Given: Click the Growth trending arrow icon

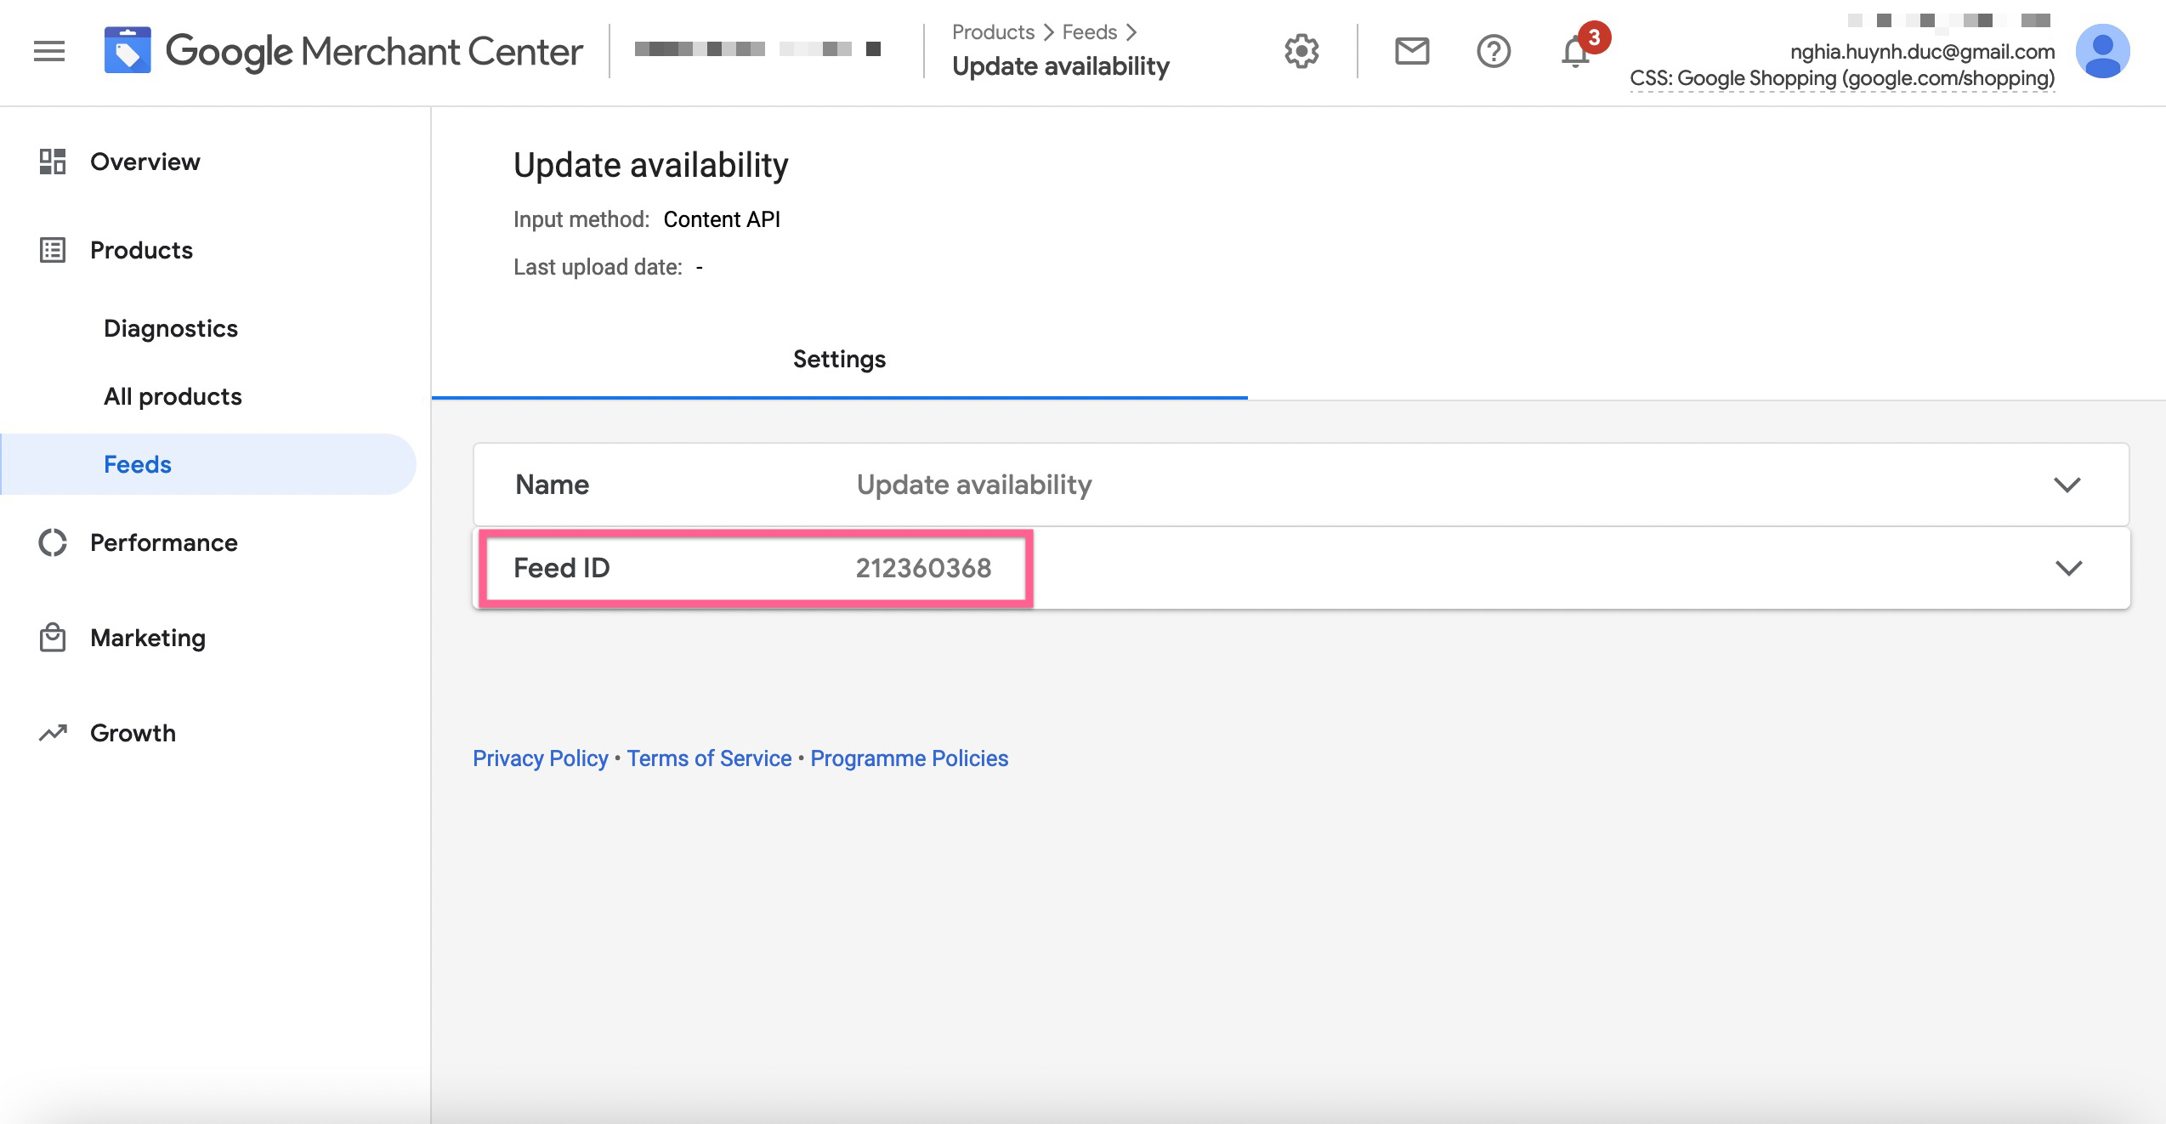Looking at the screenshot, I should pos(53,733).
